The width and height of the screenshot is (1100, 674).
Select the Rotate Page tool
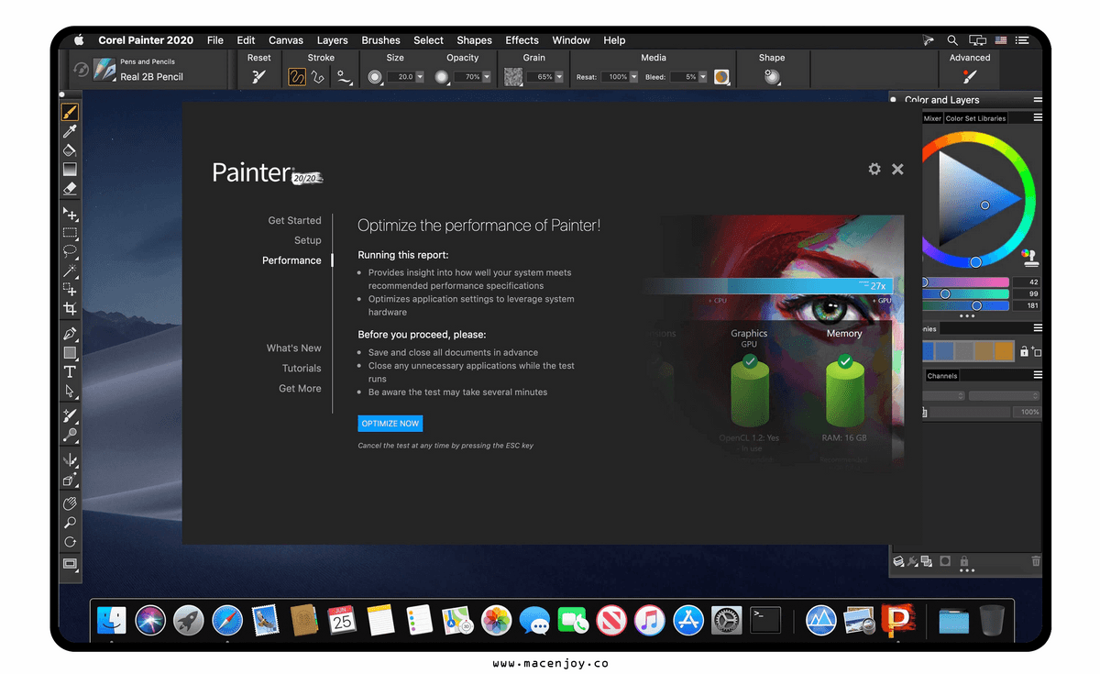[x=70, y=541]
